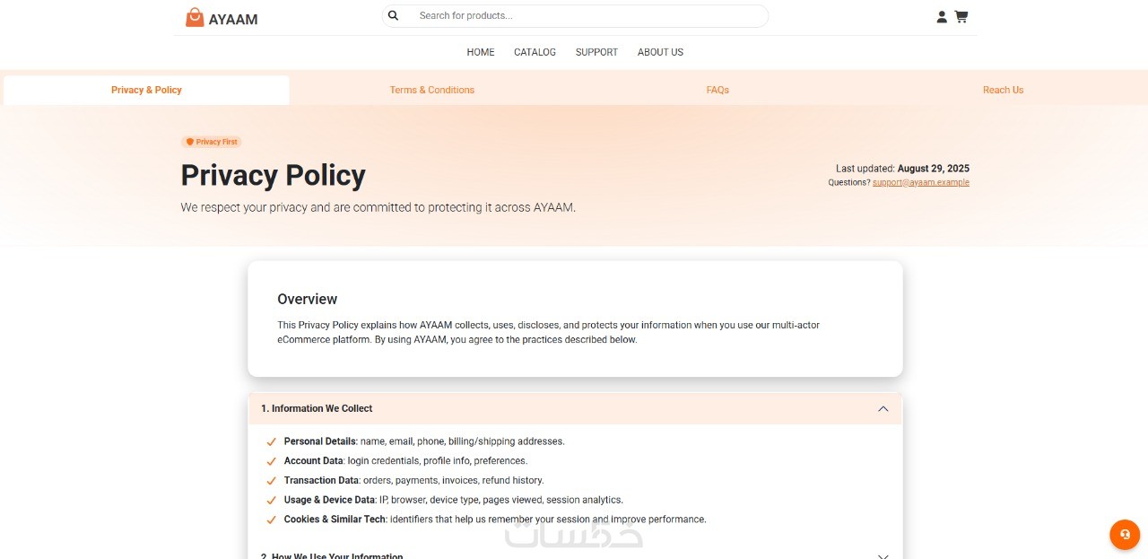Click the Privacy First shield badge

click(212, 142)
